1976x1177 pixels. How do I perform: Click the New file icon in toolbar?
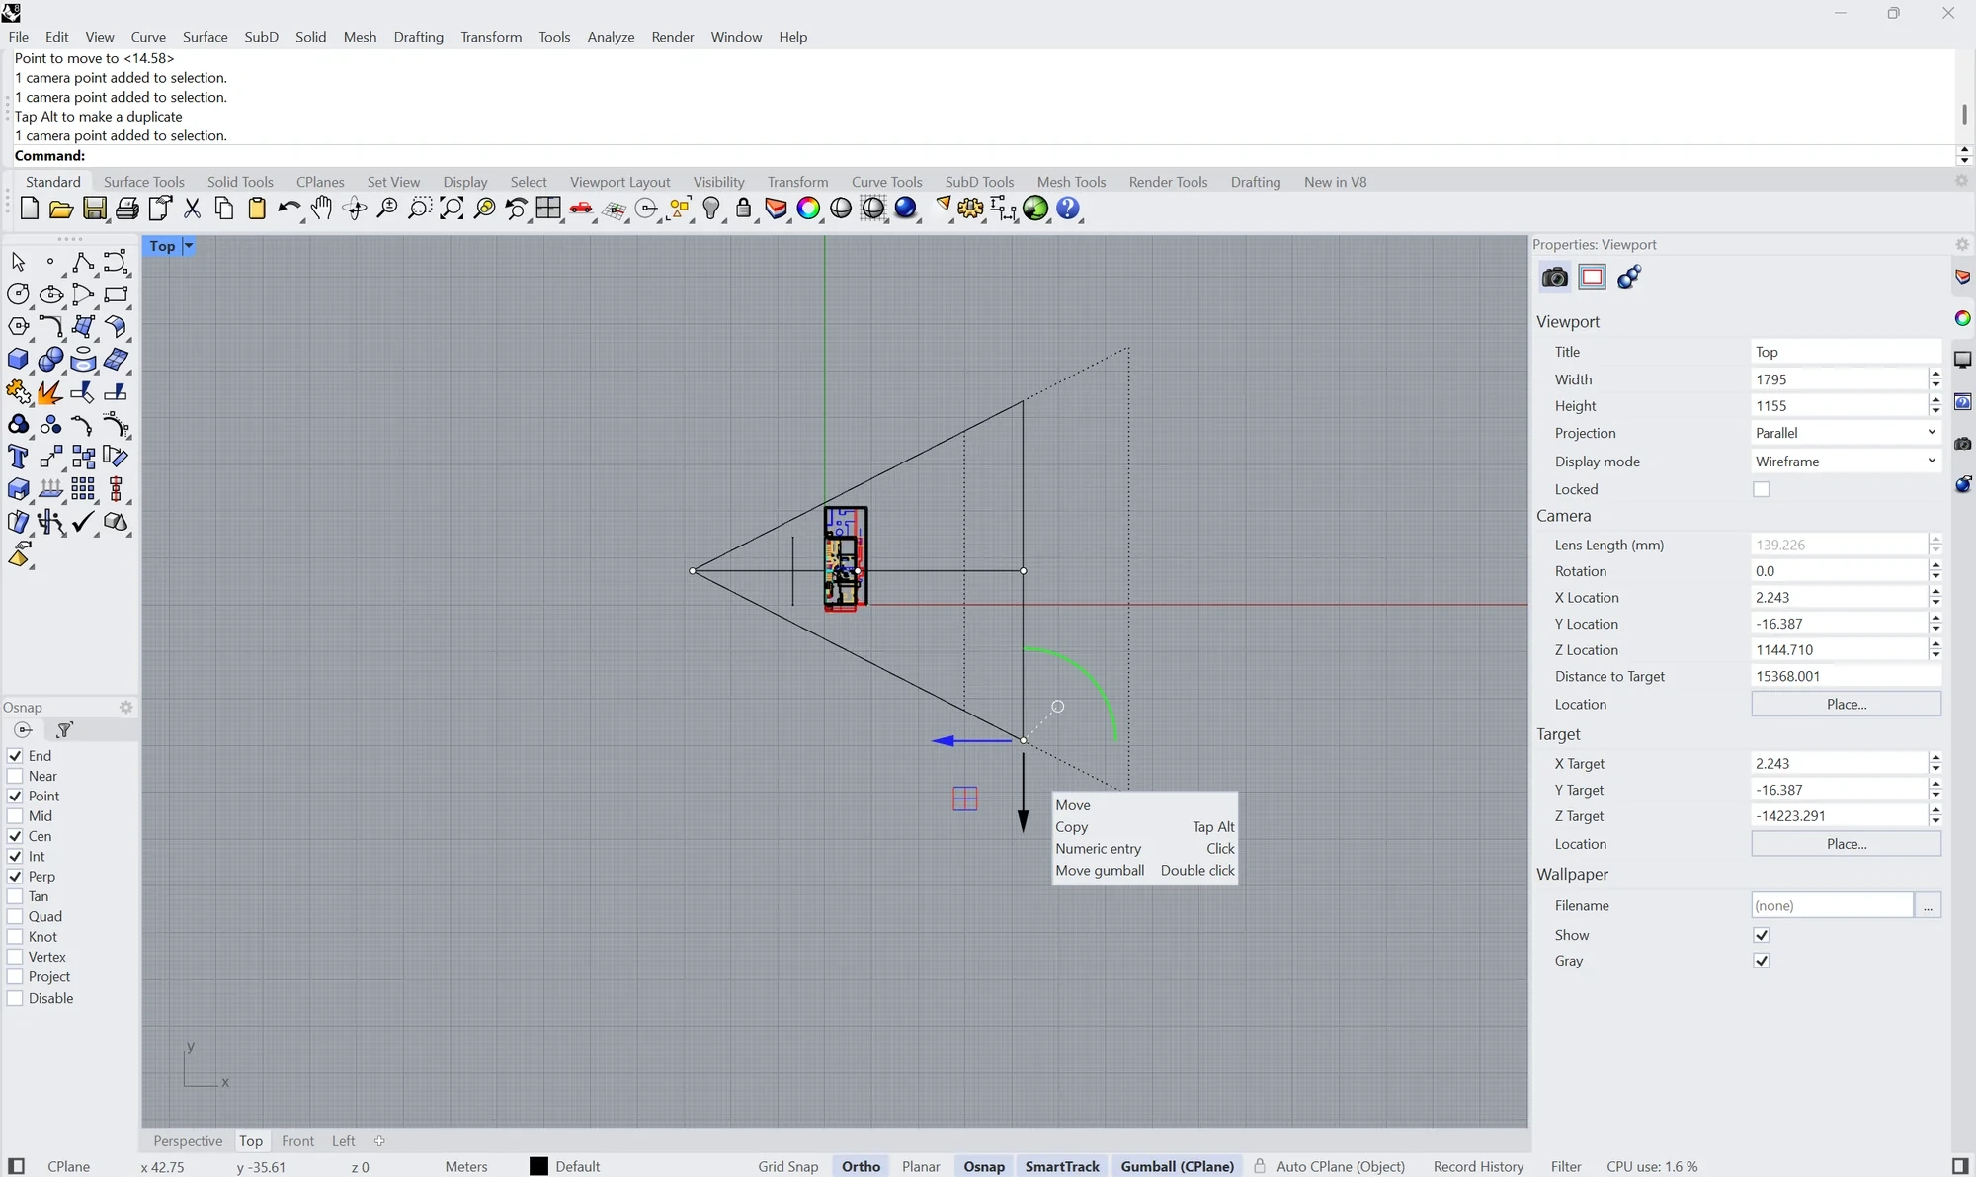tap(29, 209)
